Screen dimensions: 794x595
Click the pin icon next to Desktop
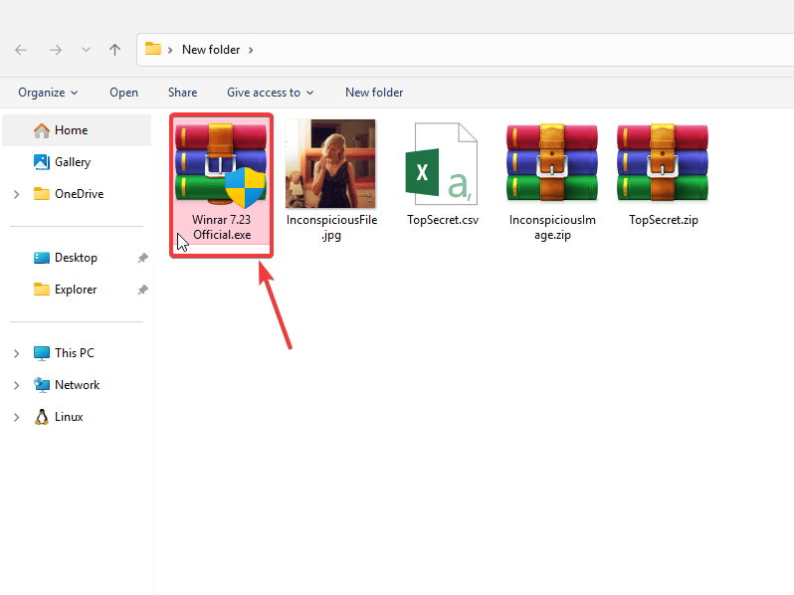143,258
